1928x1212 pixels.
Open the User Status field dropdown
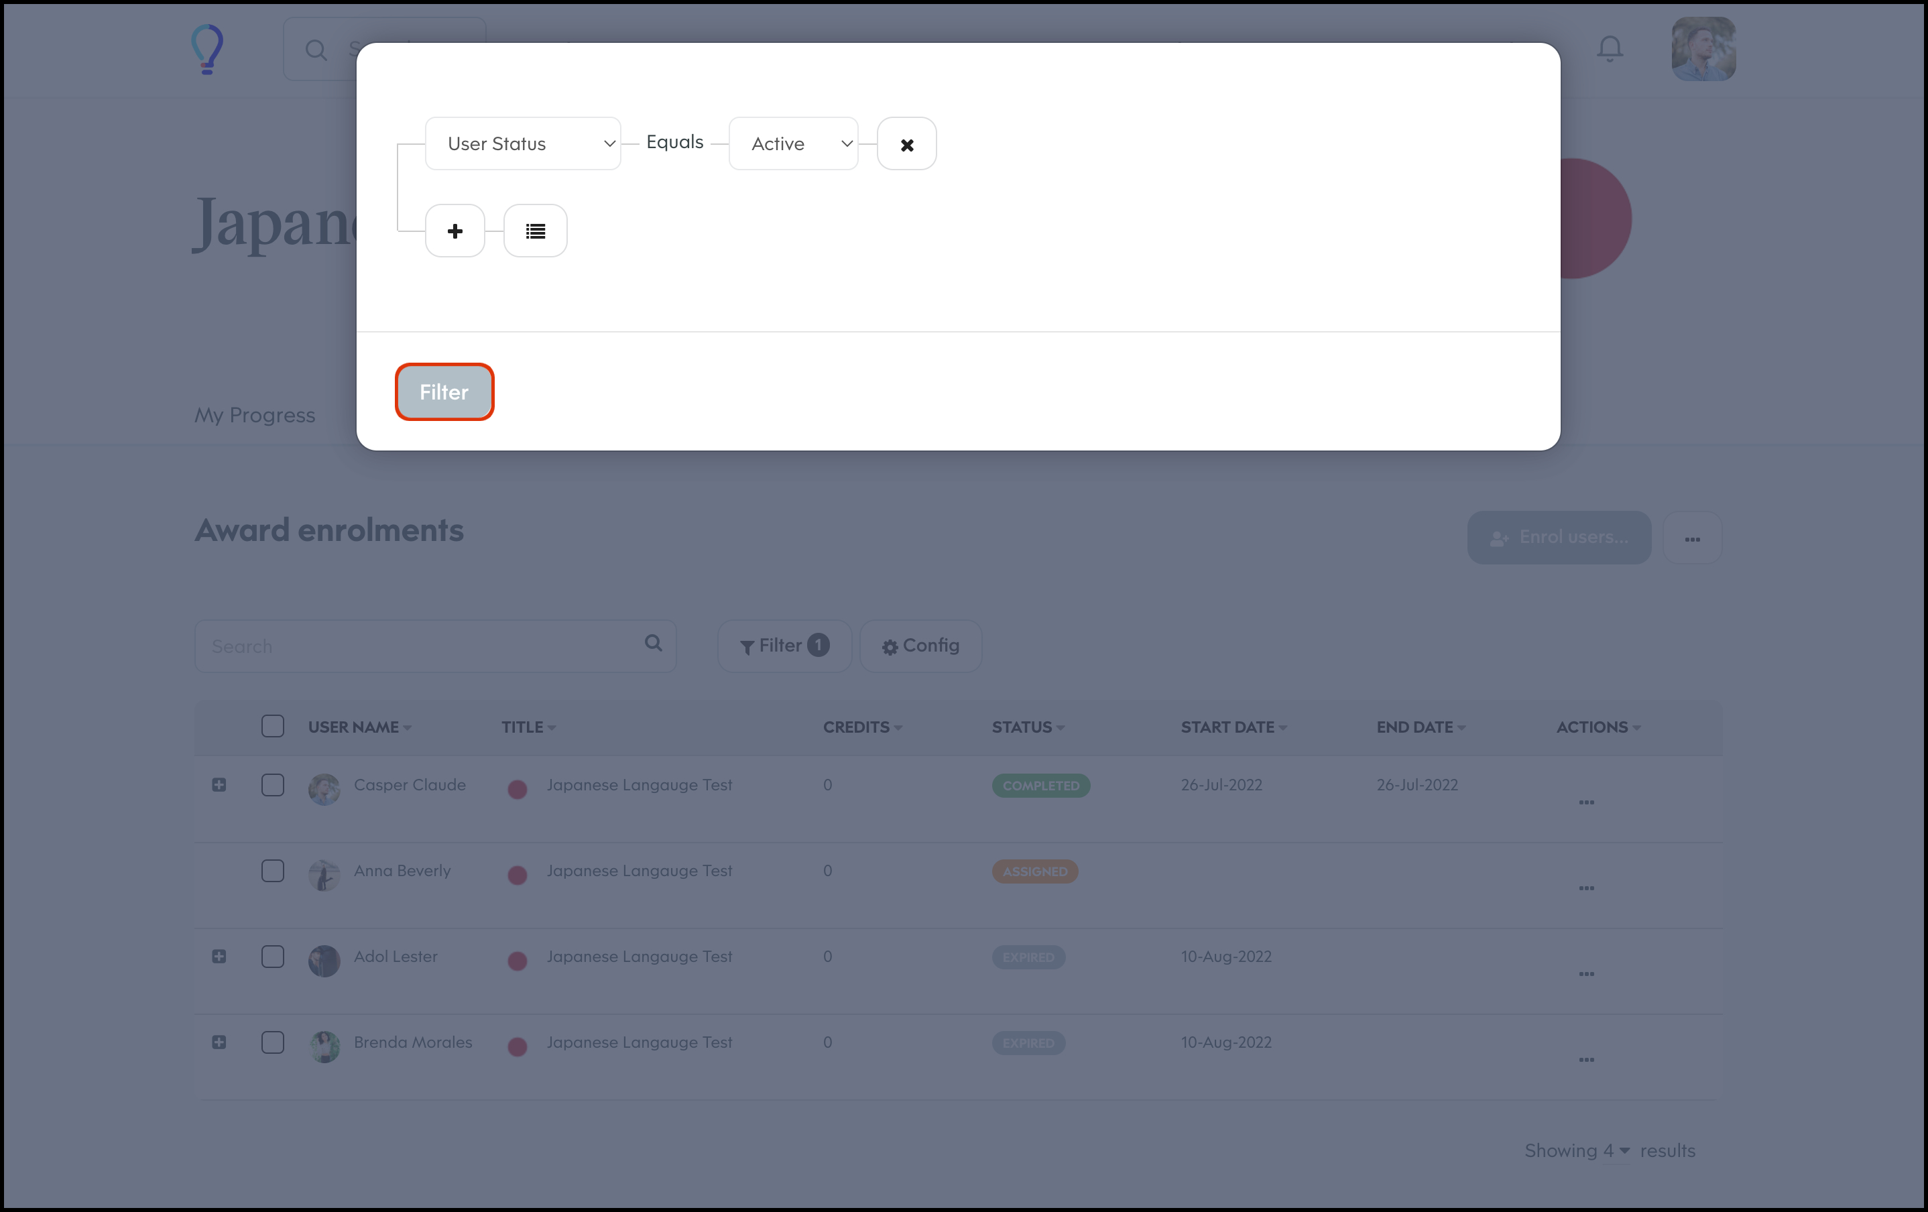pyautogui.click(x=523, y=144)
